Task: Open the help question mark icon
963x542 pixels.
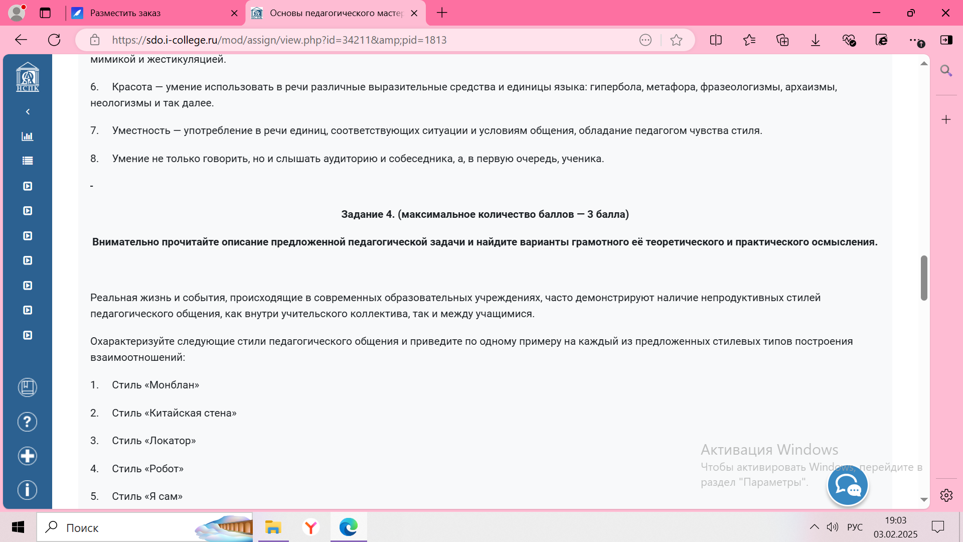Action: [x=28, y=422]
